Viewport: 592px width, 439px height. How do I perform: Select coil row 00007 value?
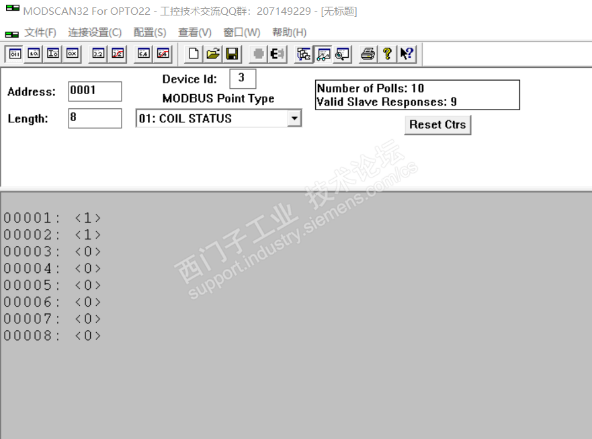coord(88,319)
